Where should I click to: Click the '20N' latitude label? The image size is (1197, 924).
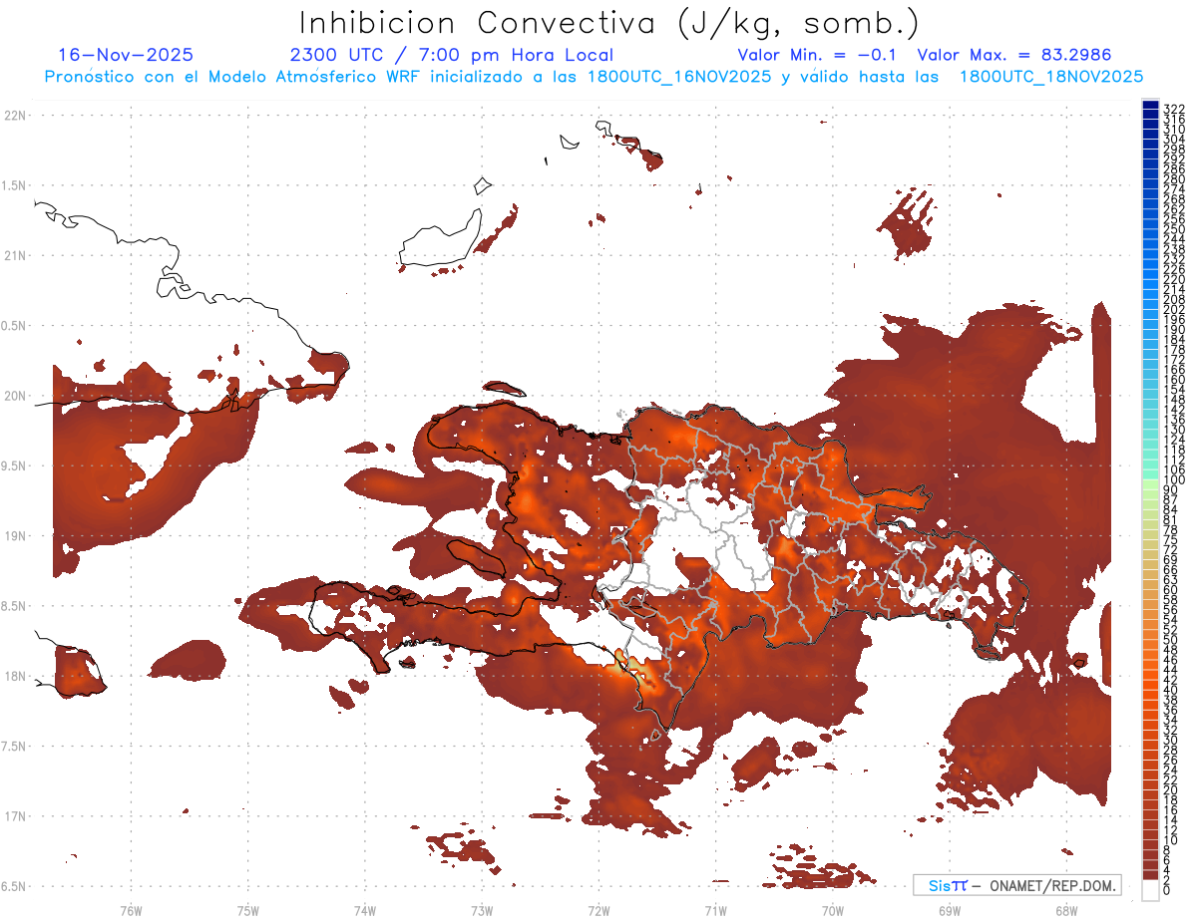pos(17,396)
